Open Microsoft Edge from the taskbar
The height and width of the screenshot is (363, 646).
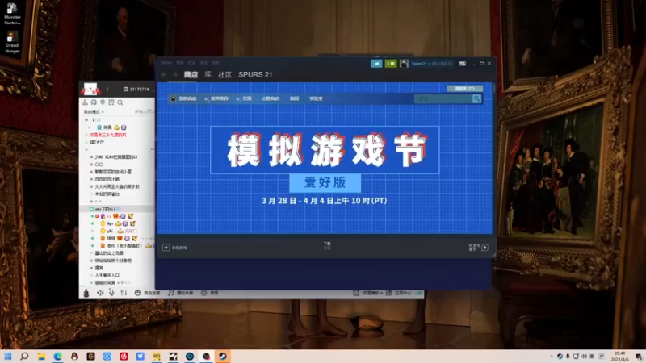pyautogui.click(x=57, y=356)
